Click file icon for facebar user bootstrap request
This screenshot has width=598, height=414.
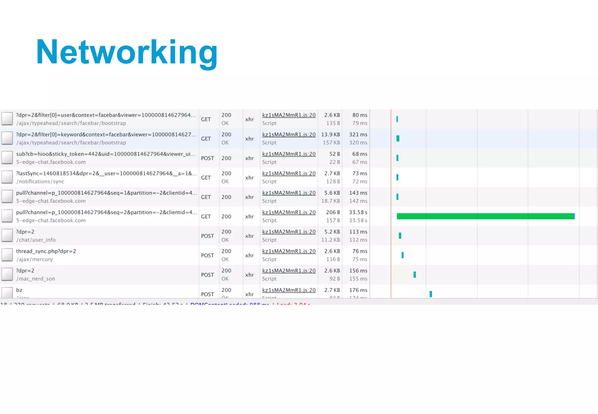point(7,119)
